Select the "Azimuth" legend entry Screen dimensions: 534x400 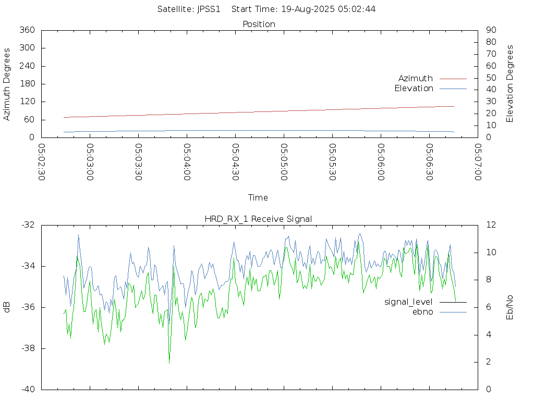coord(416,79)
